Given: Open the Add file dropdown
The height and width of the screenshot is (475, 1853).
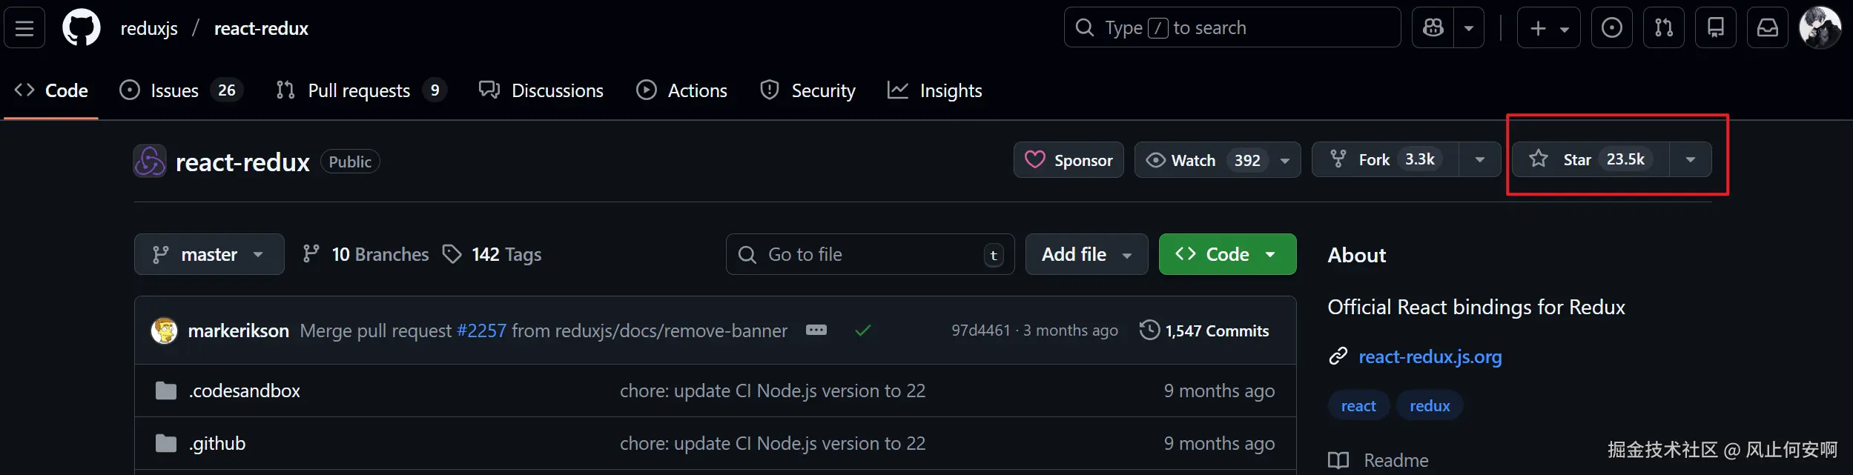Looking at the screenshot, I should tap(1086, 254).
